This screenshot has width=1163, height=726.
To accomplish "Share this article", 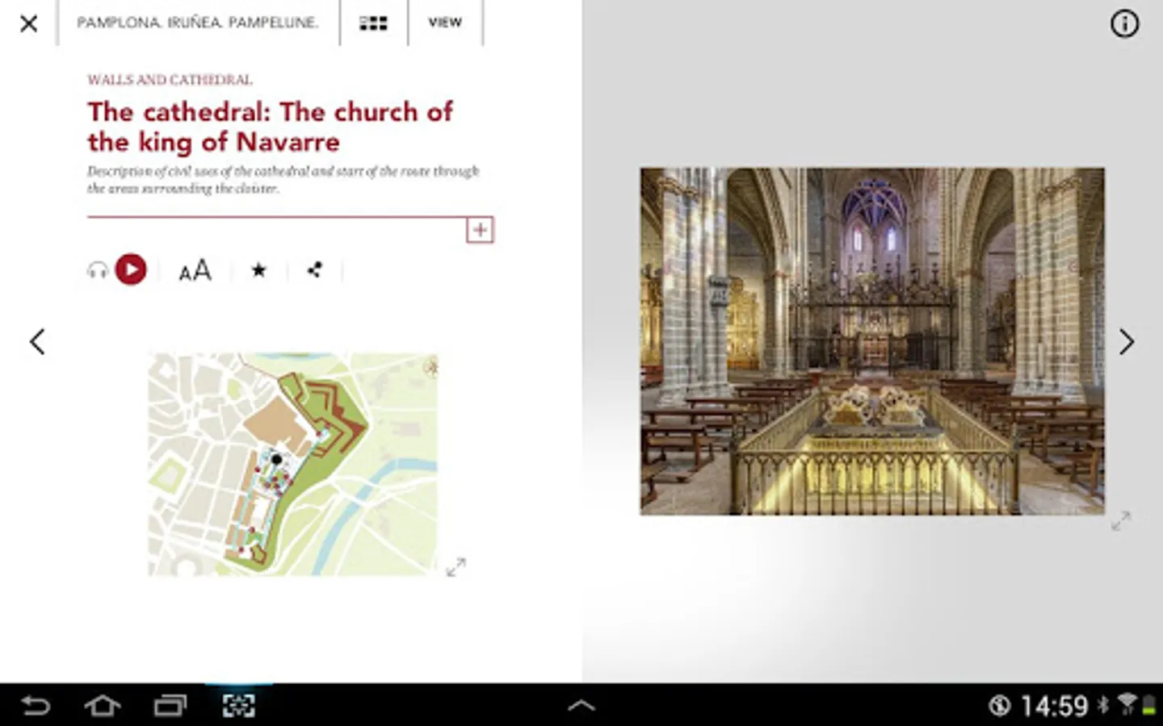I will 315,269.
